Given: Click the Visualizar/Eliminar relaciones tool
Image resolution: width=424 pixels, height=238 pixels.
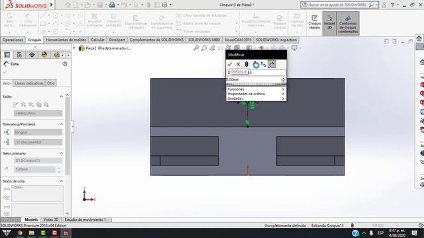Looking at the screenshot, I should click(256, 20).
